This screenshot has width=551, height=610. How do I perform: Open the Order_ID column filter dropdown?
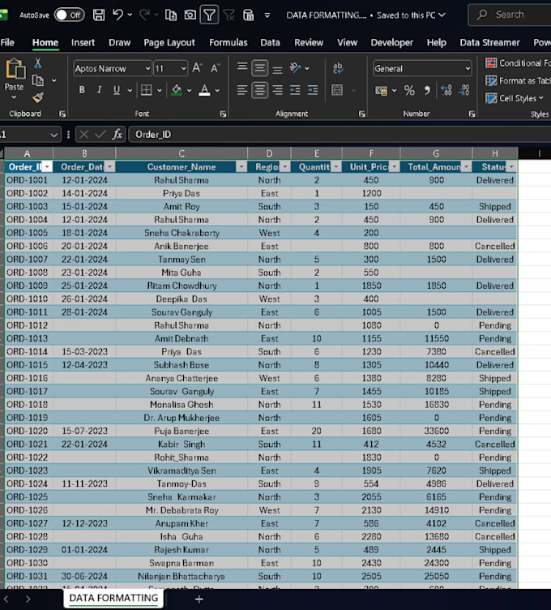coord(47,167)
